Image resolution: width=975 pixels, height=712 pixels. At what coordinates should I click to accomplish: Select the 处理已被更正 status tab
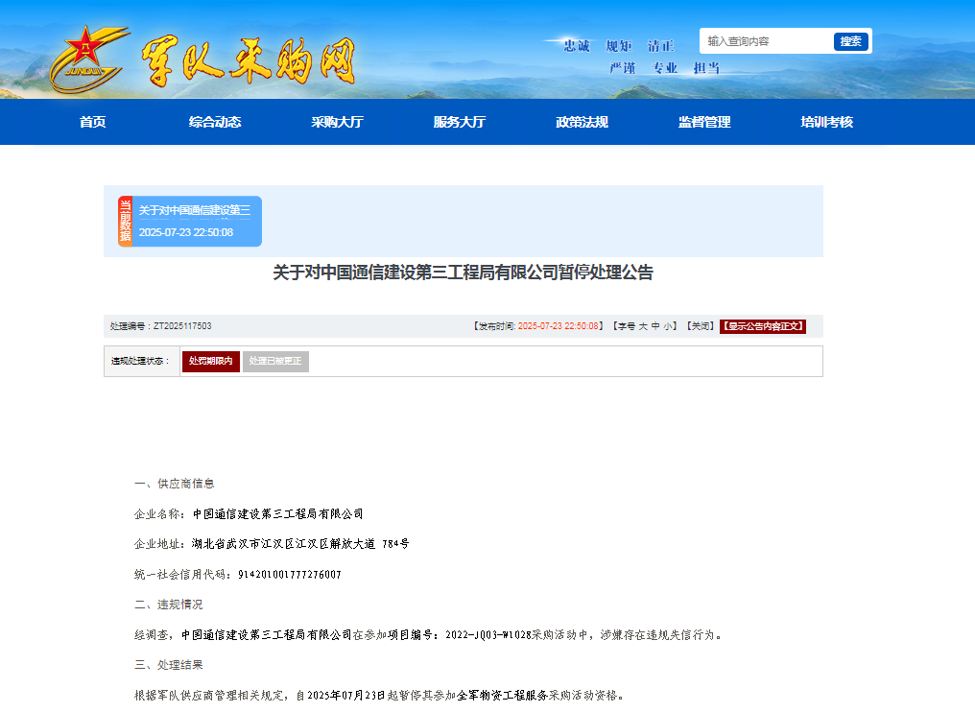coord(275,362)
